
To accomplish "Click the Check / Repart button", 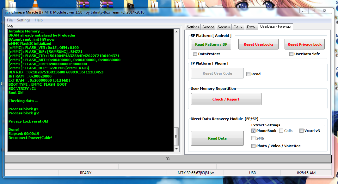I will click(226, 99).
